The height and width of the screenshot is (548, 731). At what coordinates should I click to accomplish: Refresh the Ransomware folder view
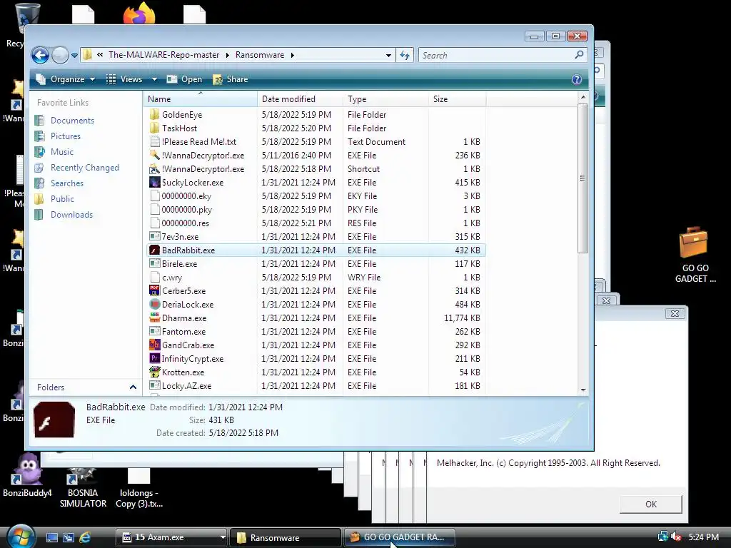tap(405, 55)
